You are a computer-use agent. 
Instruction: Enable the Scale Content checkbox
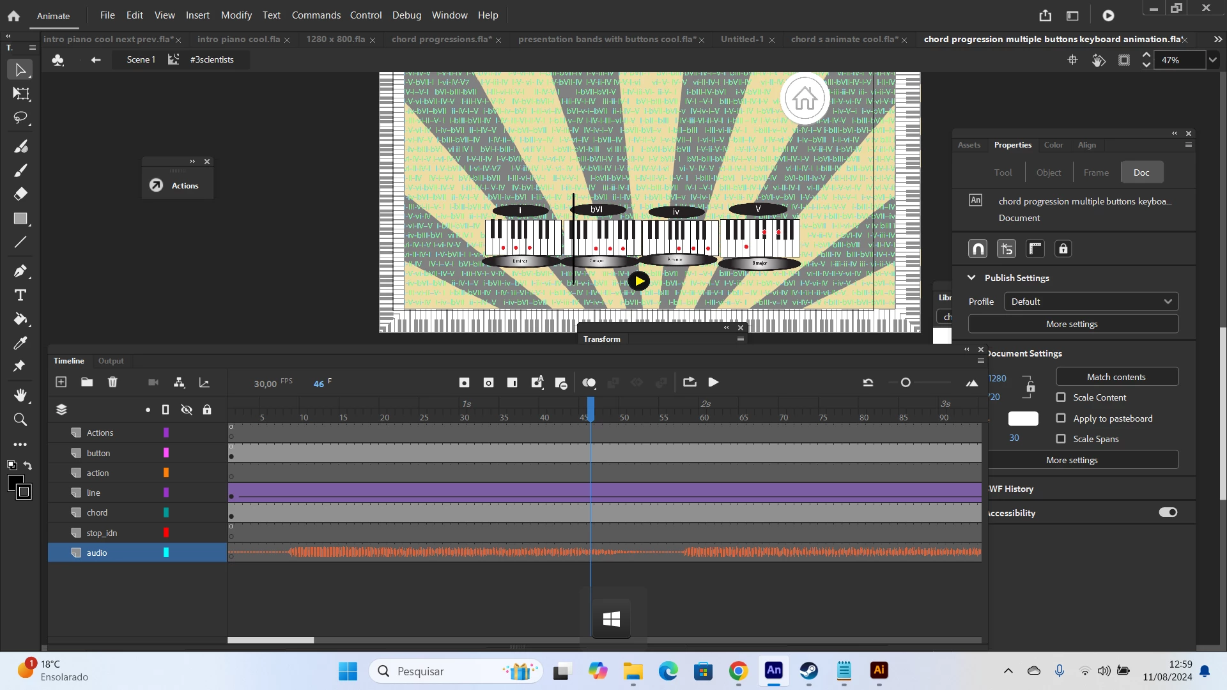pos(1061,397)
